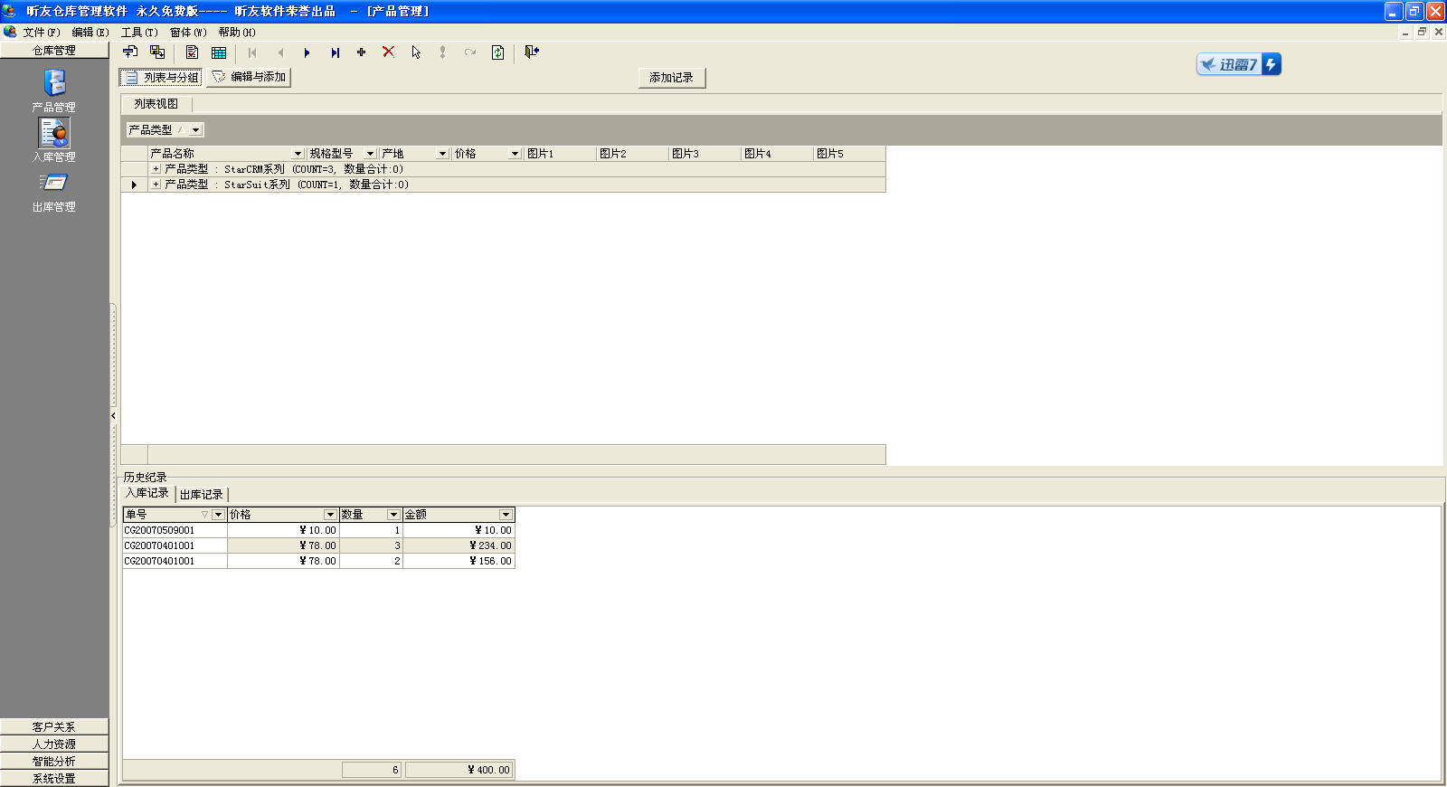Refresh data with green arrows icon

click(497, 52)
